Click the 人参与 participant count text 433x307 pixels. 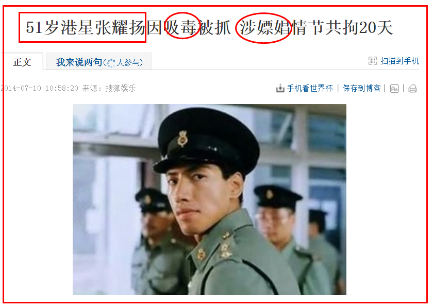tap(128, 63)
